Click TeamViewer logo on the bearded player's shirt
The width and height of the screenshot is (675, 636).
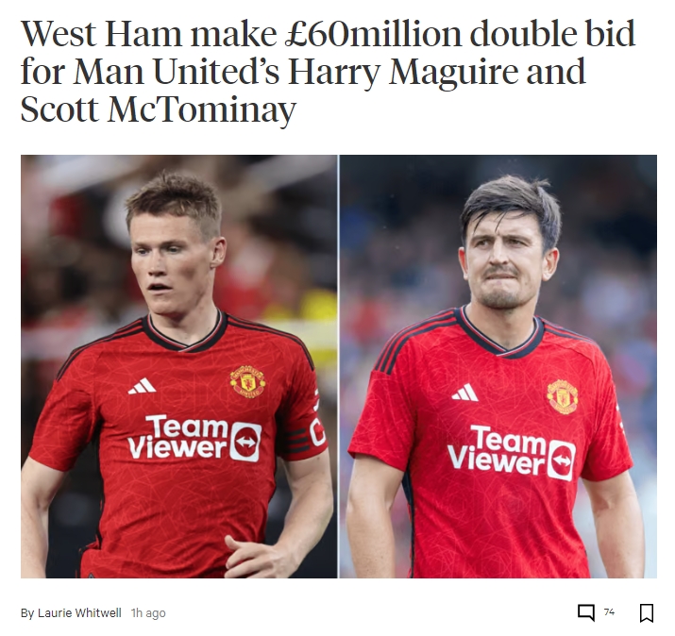coord(512,452)
